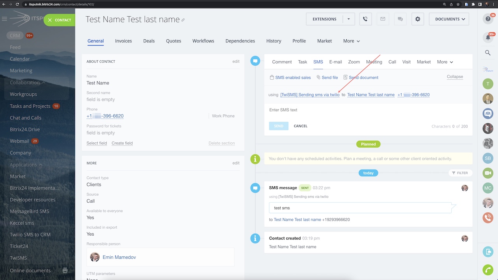Click the SMS enabled sales clipboard icon
498x280 pixels.
[272, 77]
